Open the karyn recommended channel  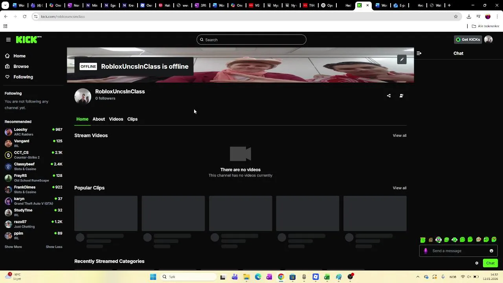33,201
